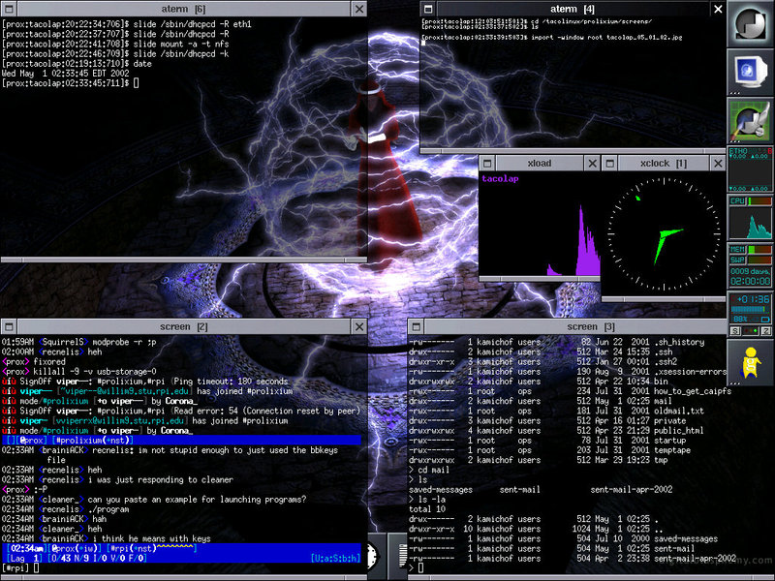This screenshot has width=775, height=581.
Task: Click the iconify button of aterm [4]
Action: (x=428, y=9)
